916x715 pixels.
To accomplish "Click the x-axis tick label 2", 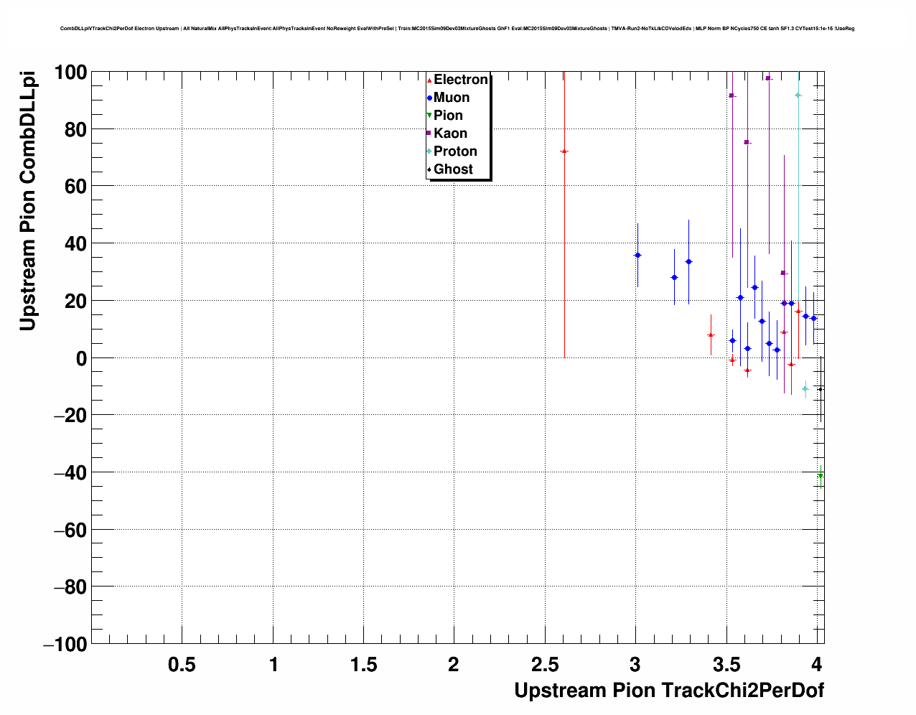I will pyautogui.click(x=454, y=665).
